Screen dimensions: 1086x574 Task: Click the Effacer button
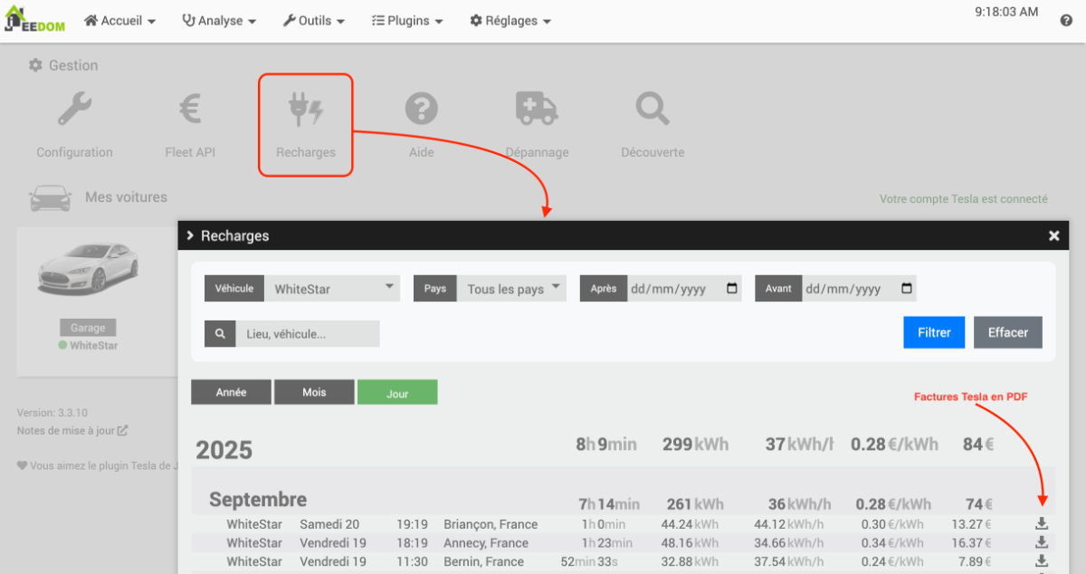point(1008,332)
